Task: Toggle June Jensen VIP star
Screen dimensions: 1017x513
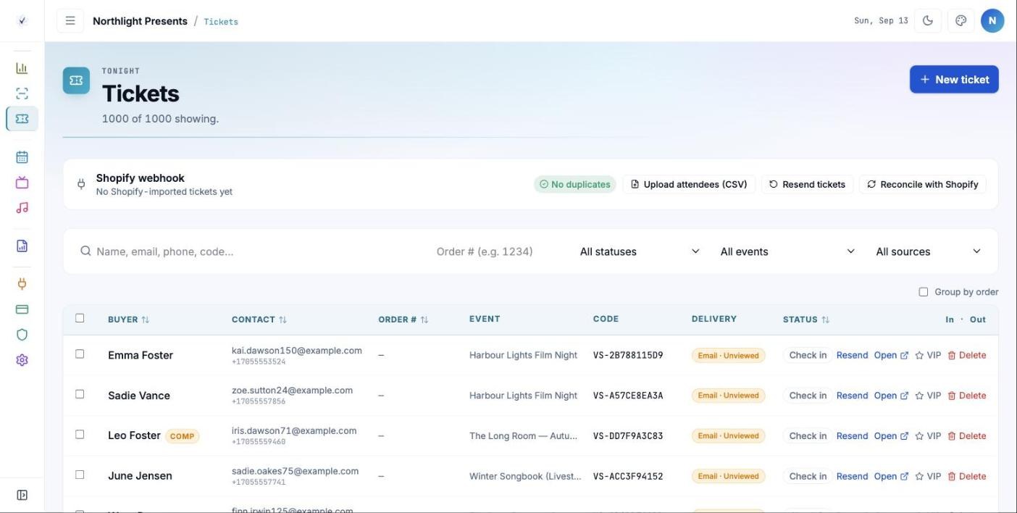Action: [928, 476]
